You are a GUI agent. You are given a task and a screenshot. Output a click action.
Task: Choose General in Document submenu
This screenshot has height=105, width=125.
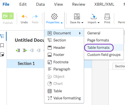pyautogui.click(x=104, y=33)
